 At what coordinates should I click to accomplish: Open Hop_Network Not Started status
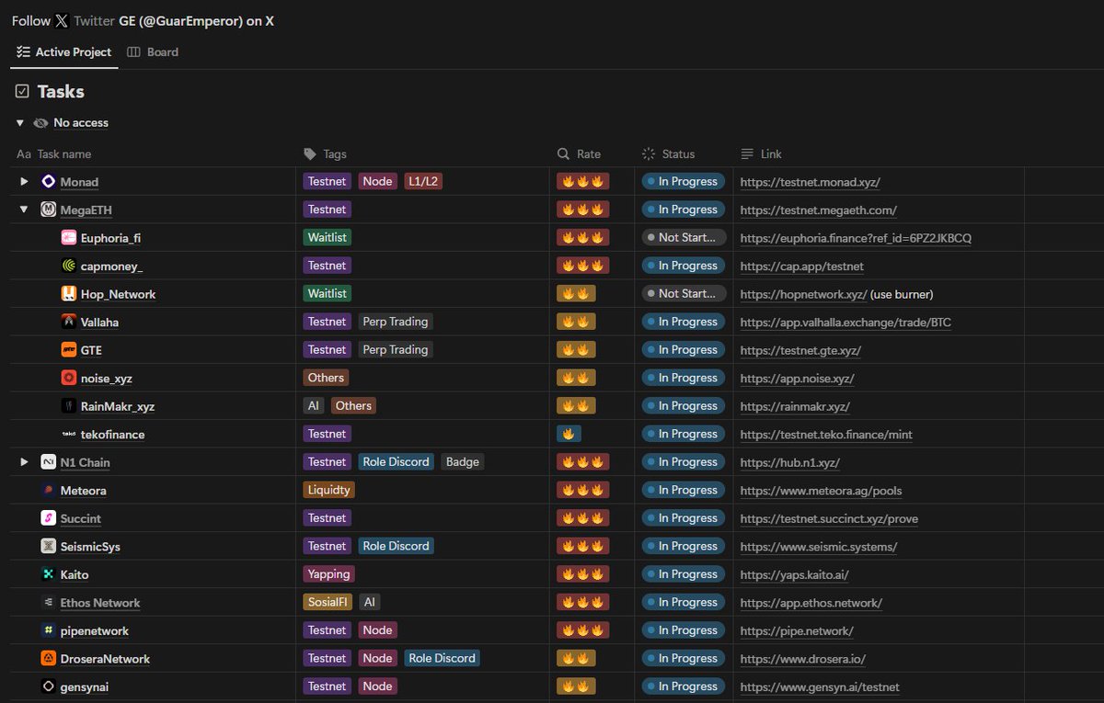pos(684,294)
